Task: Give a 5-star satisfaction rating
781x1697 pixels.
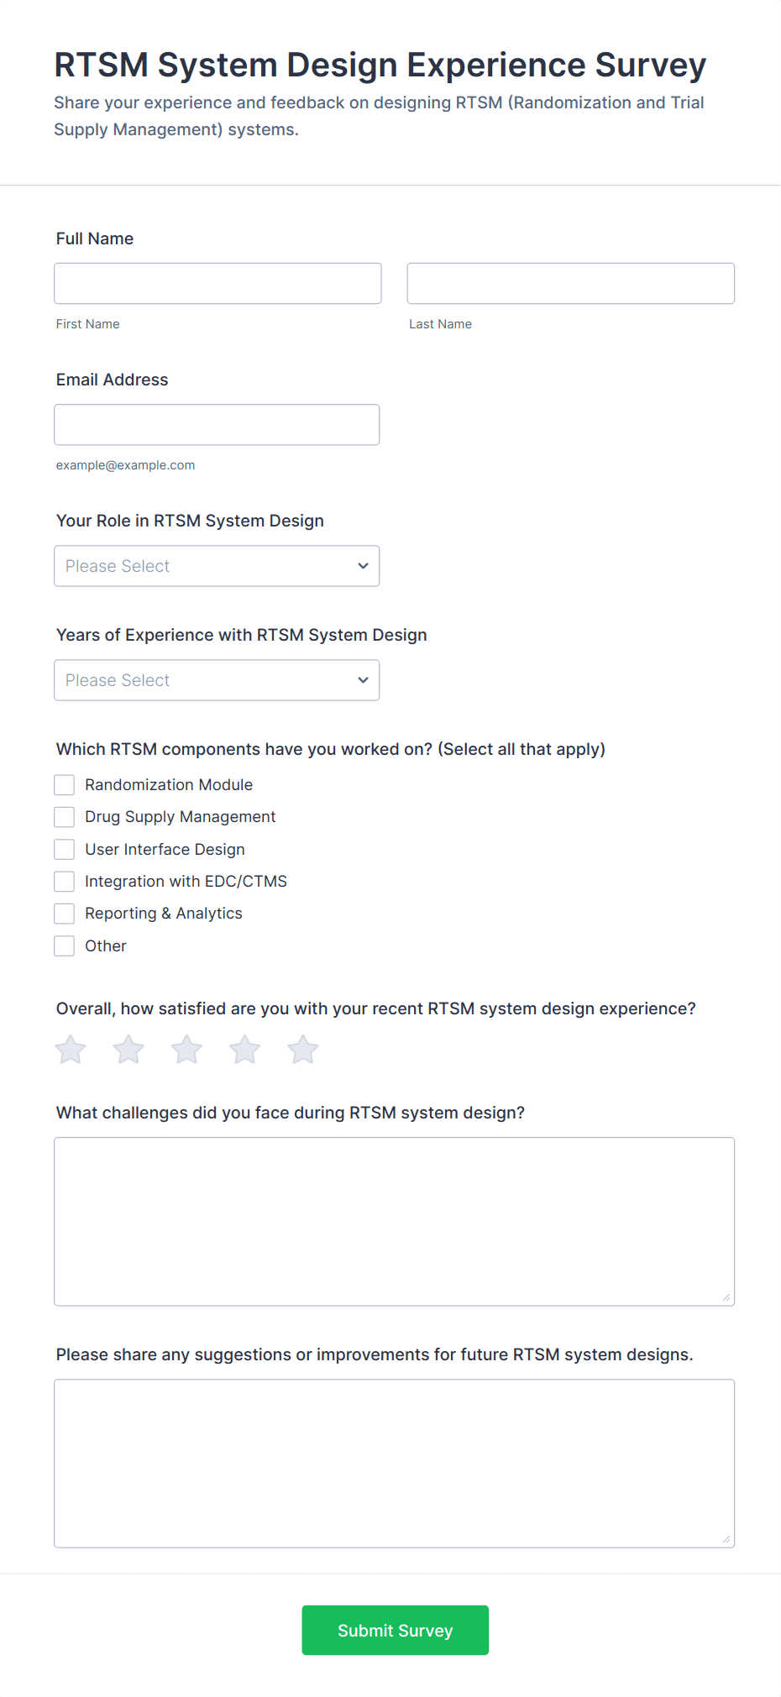Action: click(x=302, y=1049)
